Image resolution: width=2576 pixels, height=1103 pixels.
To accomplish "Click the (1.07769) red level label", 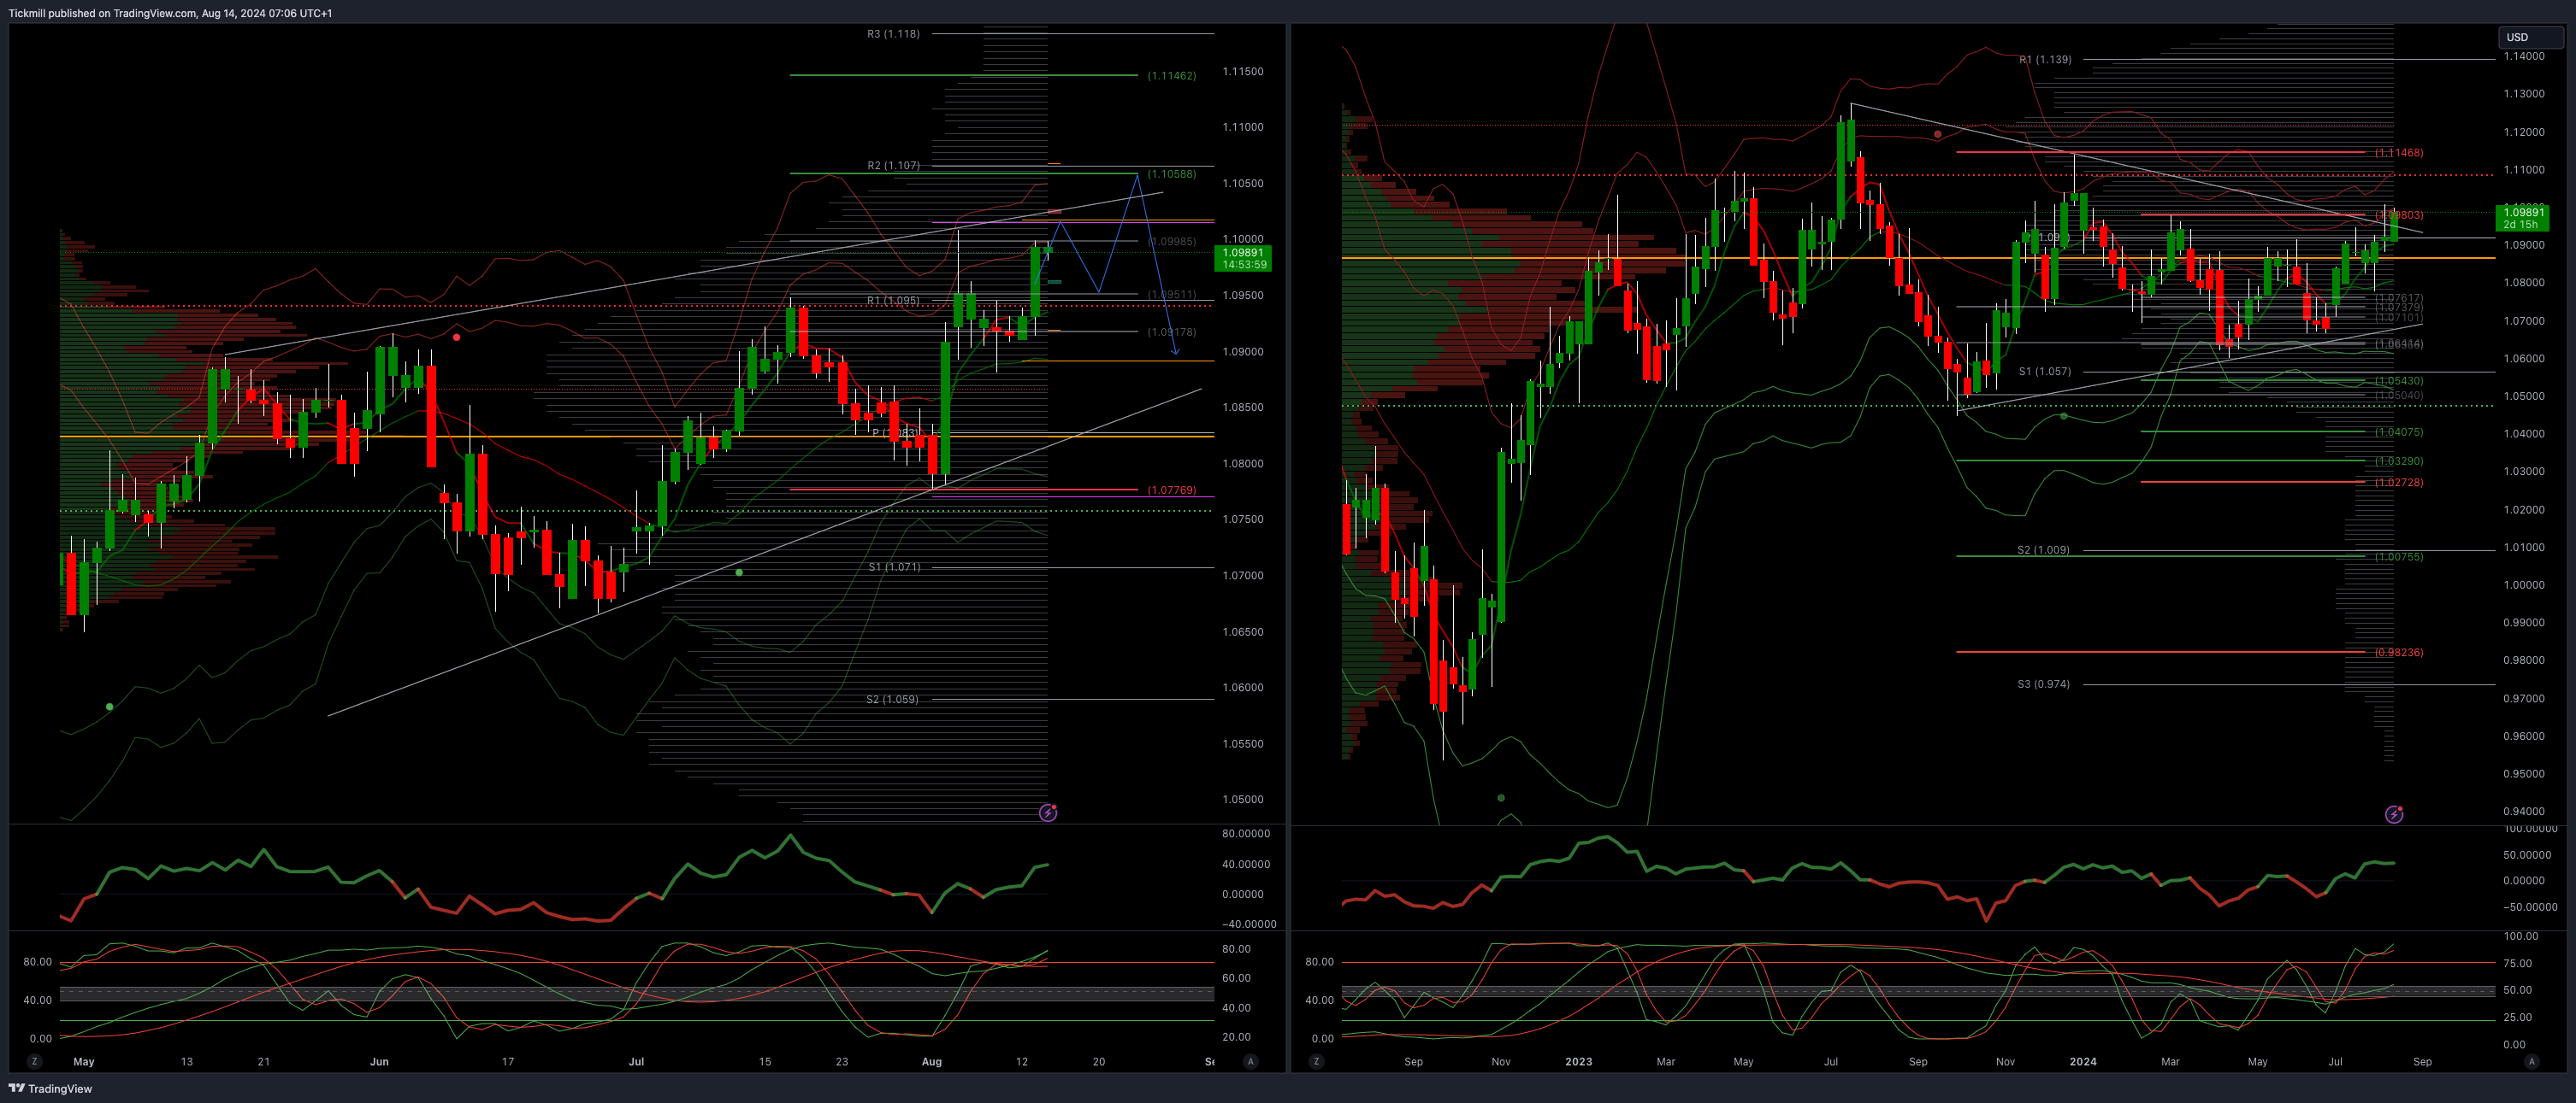I will (x=1171, y=490).
